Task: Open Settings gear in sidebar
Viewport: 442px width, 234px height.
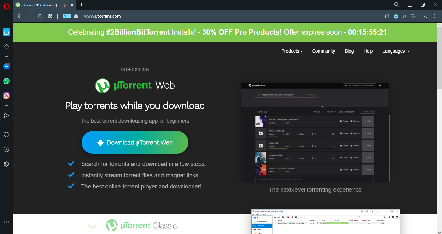Action: click(6, 164)
